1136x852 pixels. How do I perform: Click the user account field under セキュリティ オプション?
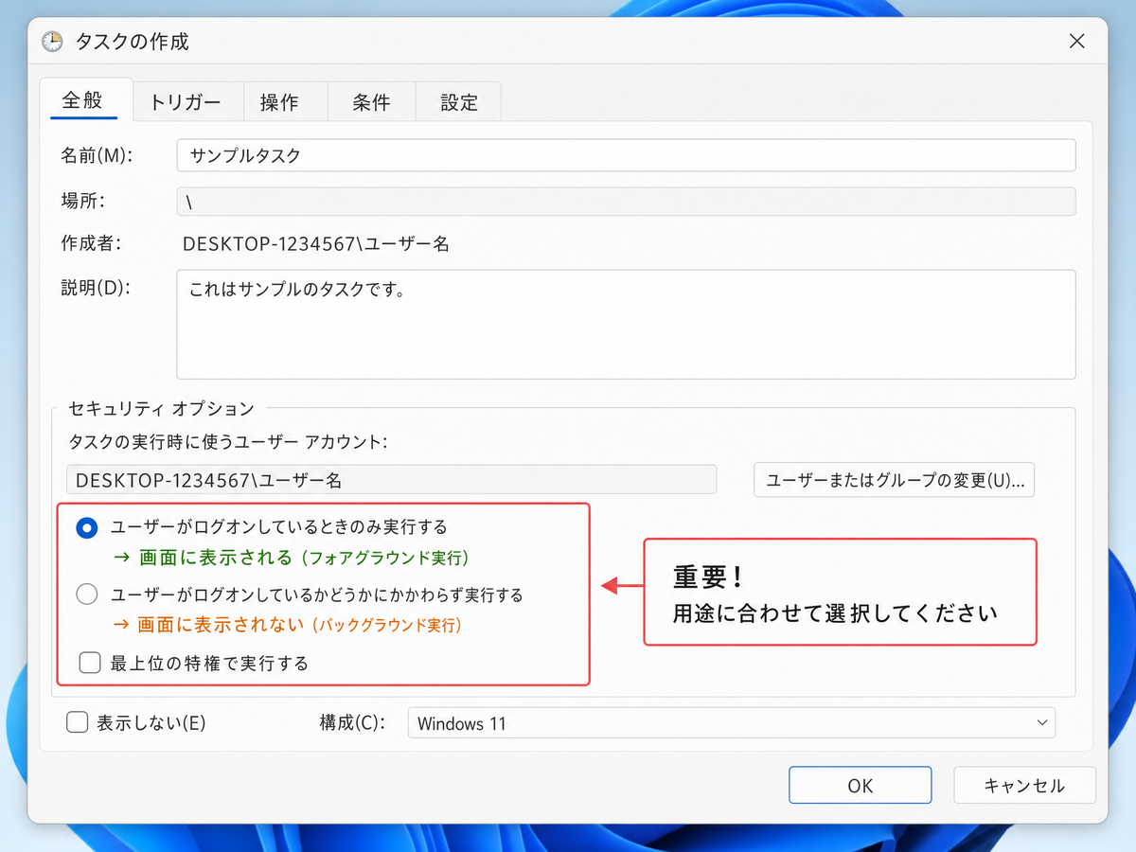click(392, 480)
